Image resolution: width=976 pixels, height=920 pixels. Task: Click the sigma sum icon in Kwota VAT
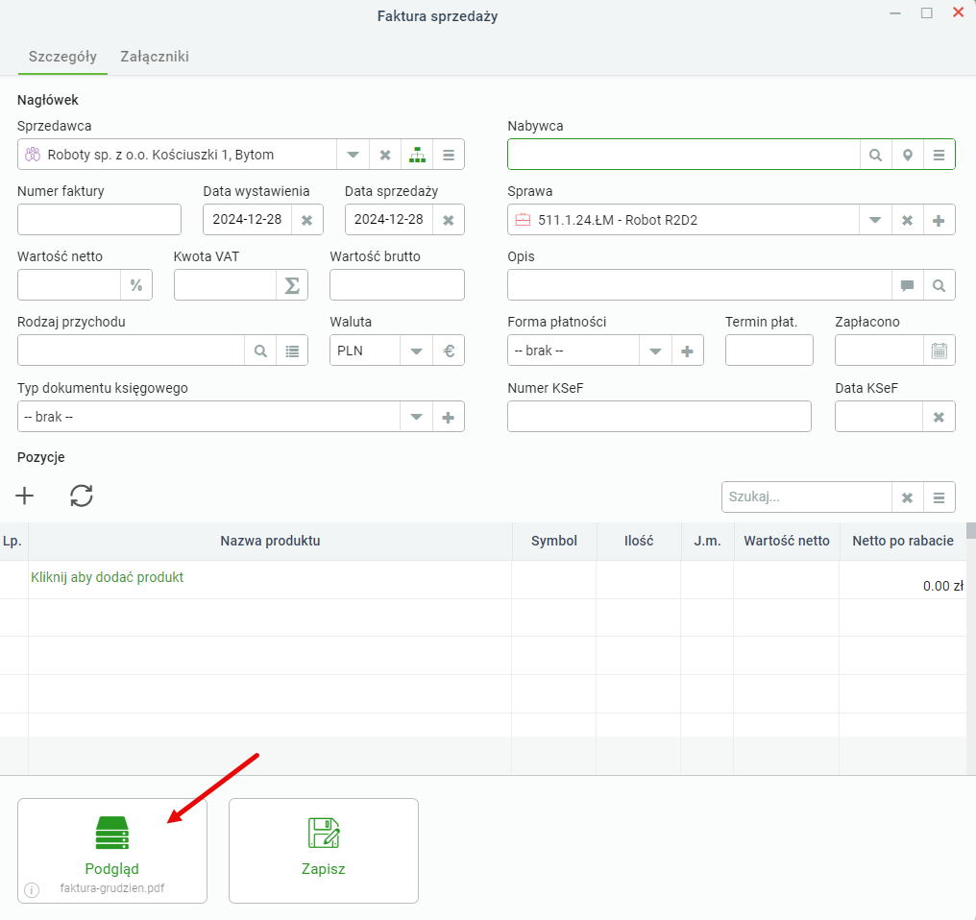(x=292, y=286)
